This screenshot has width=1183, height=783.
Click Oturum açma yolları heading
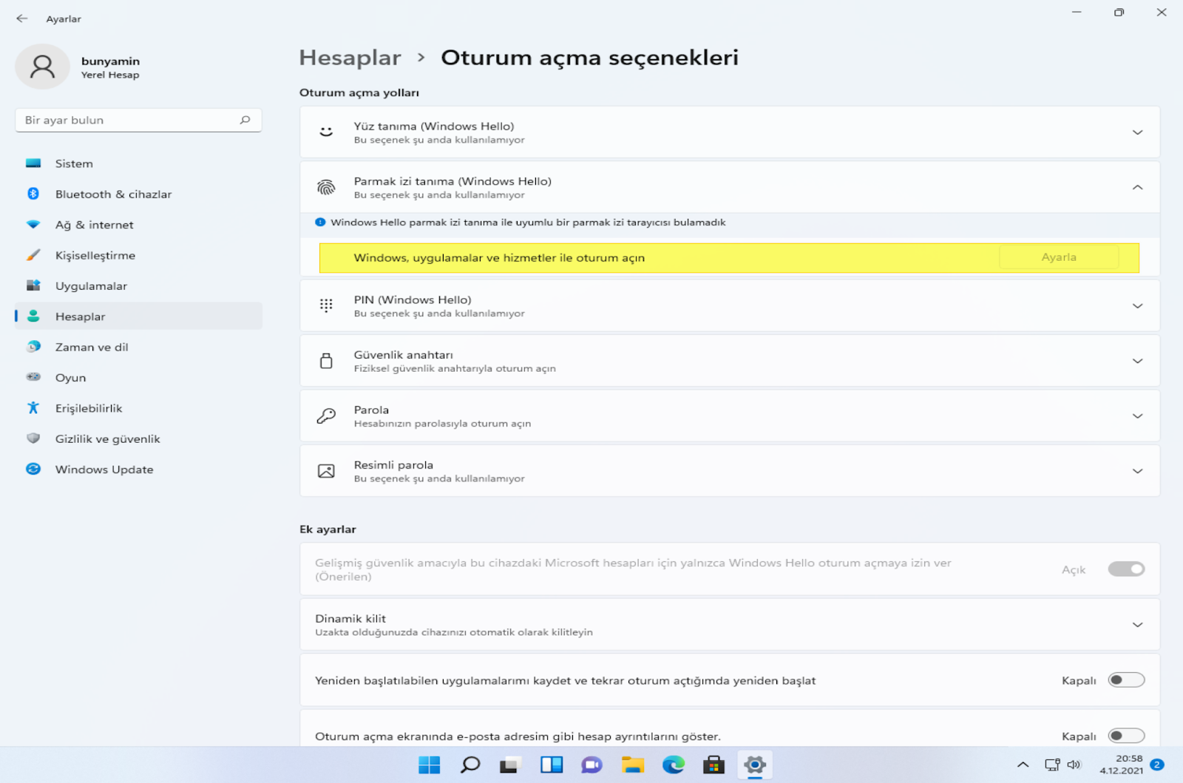[x=359, y=92]
